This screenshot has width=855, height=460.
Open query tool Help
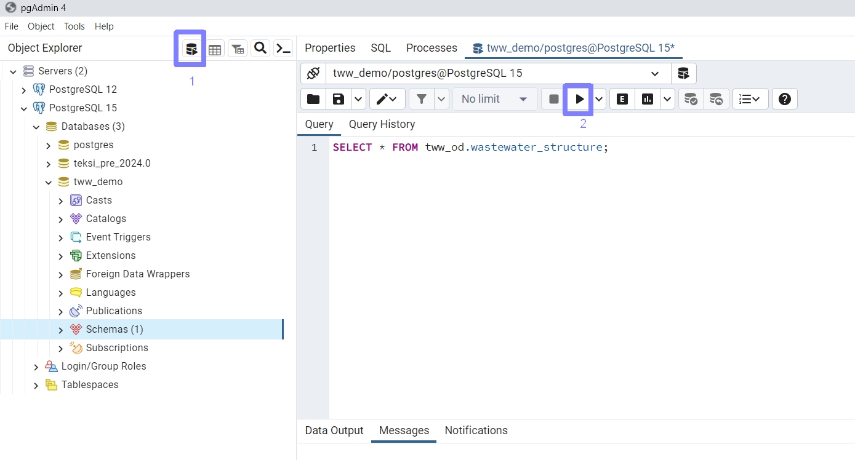(x=785, y=99)
